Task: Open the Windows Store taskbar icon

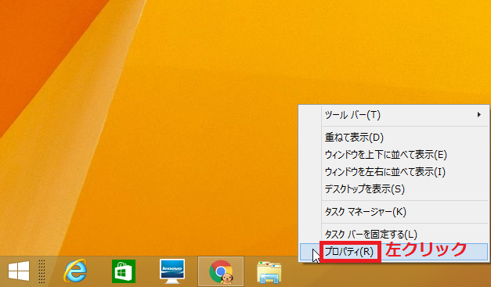Action: click(x=124, y=271)
